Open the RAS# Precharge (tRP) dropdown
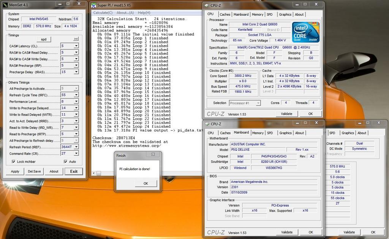The image size is (389, 239). coord(76,65)
